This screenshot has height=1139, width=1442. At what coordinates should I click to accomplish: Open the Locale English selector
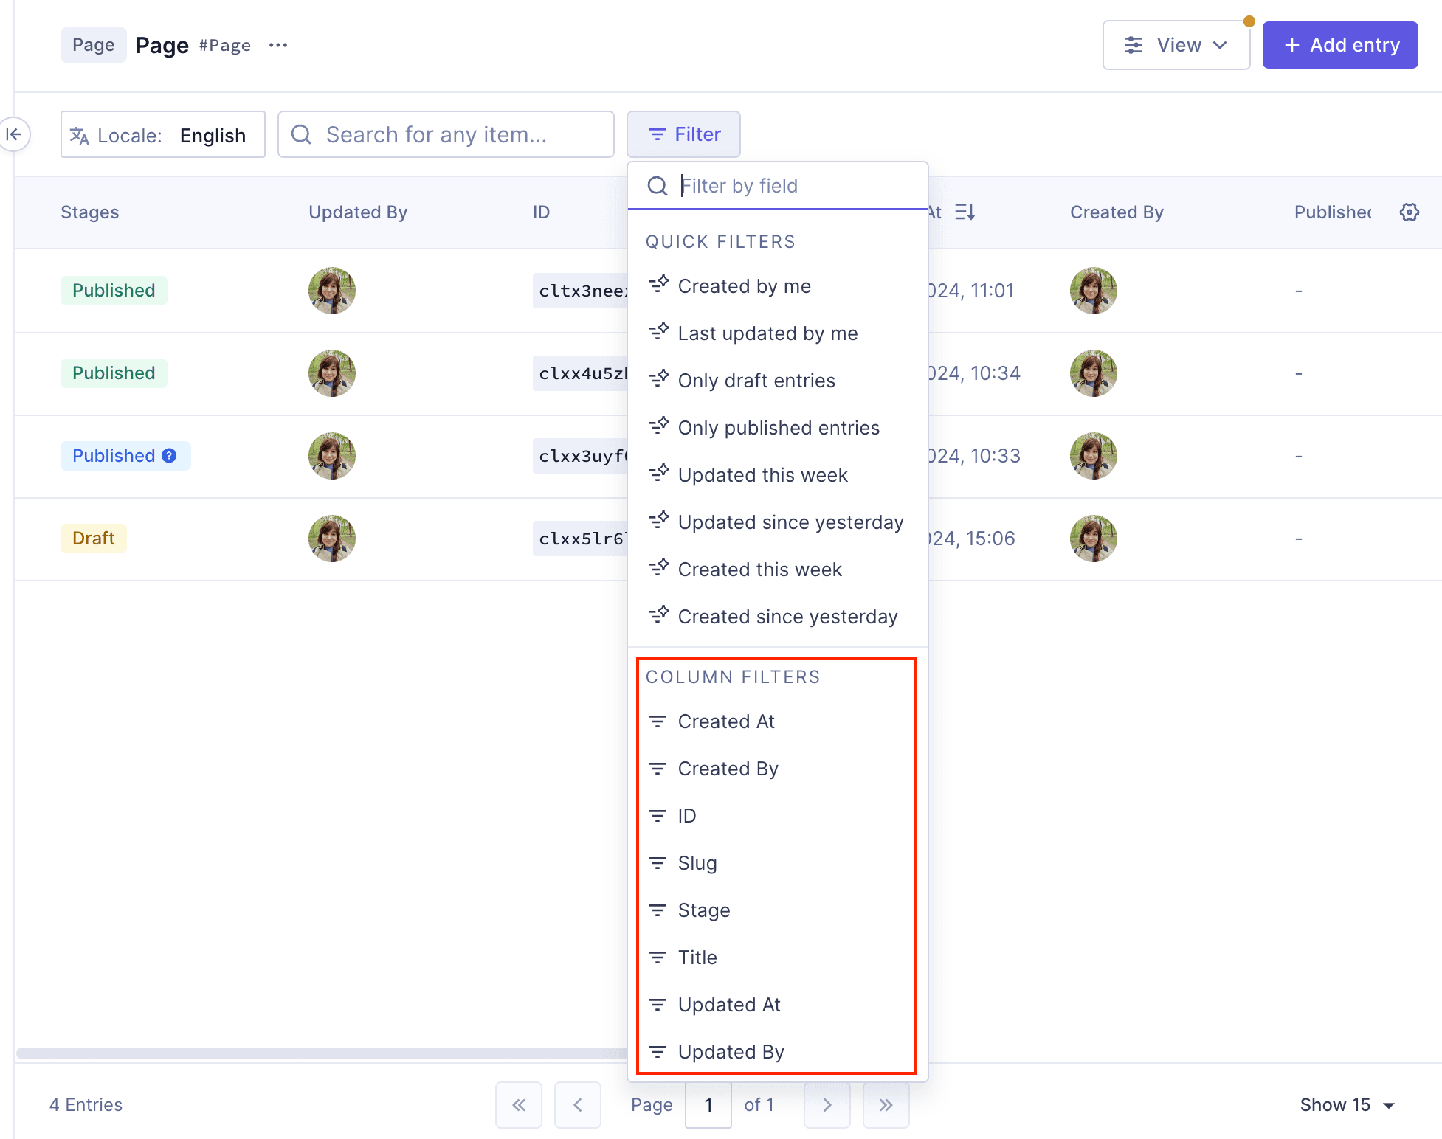(x=162, y=134)
